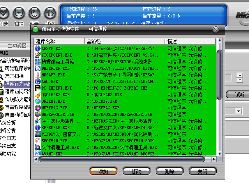Decrease value with the spinner down arrow

coord(240,80)
